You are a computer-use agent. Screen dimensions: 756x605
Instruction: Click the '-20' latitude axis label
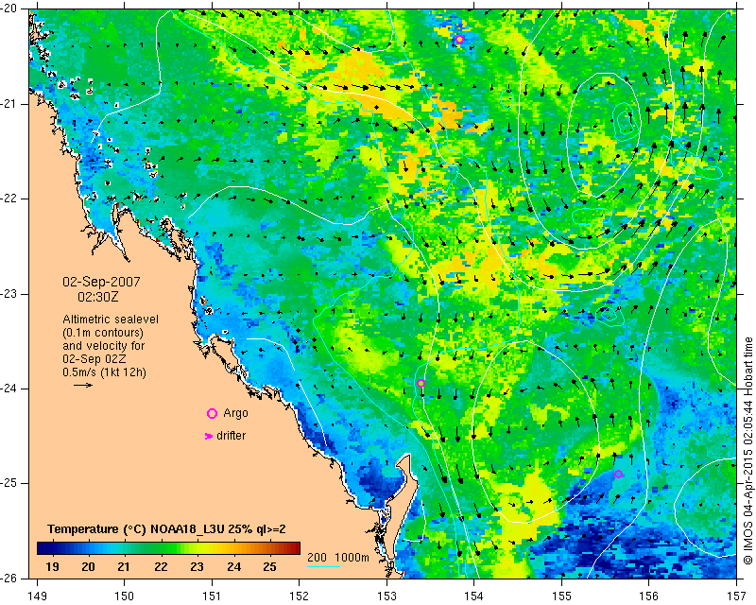click(9, 9)
